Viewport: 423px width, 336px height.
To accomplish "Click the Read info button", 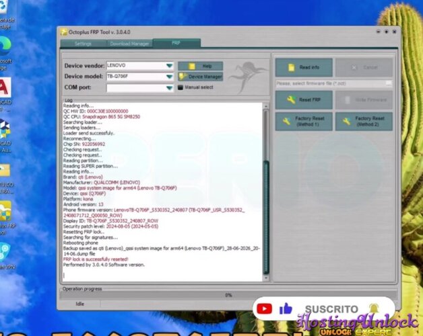I will click(x=304, y=67).
